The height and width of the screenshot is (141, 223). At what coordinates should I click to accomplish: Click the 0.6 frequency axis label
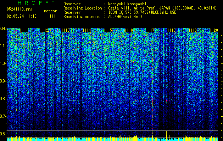point(3,134)
